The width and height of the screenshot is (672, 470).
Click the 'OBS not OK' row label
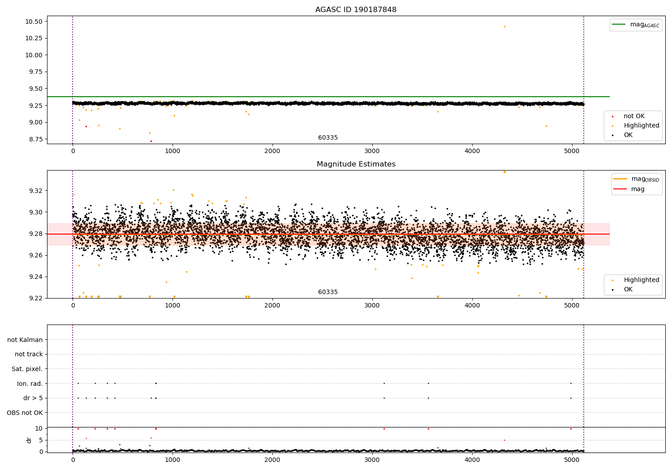click(x=25, y=413)
